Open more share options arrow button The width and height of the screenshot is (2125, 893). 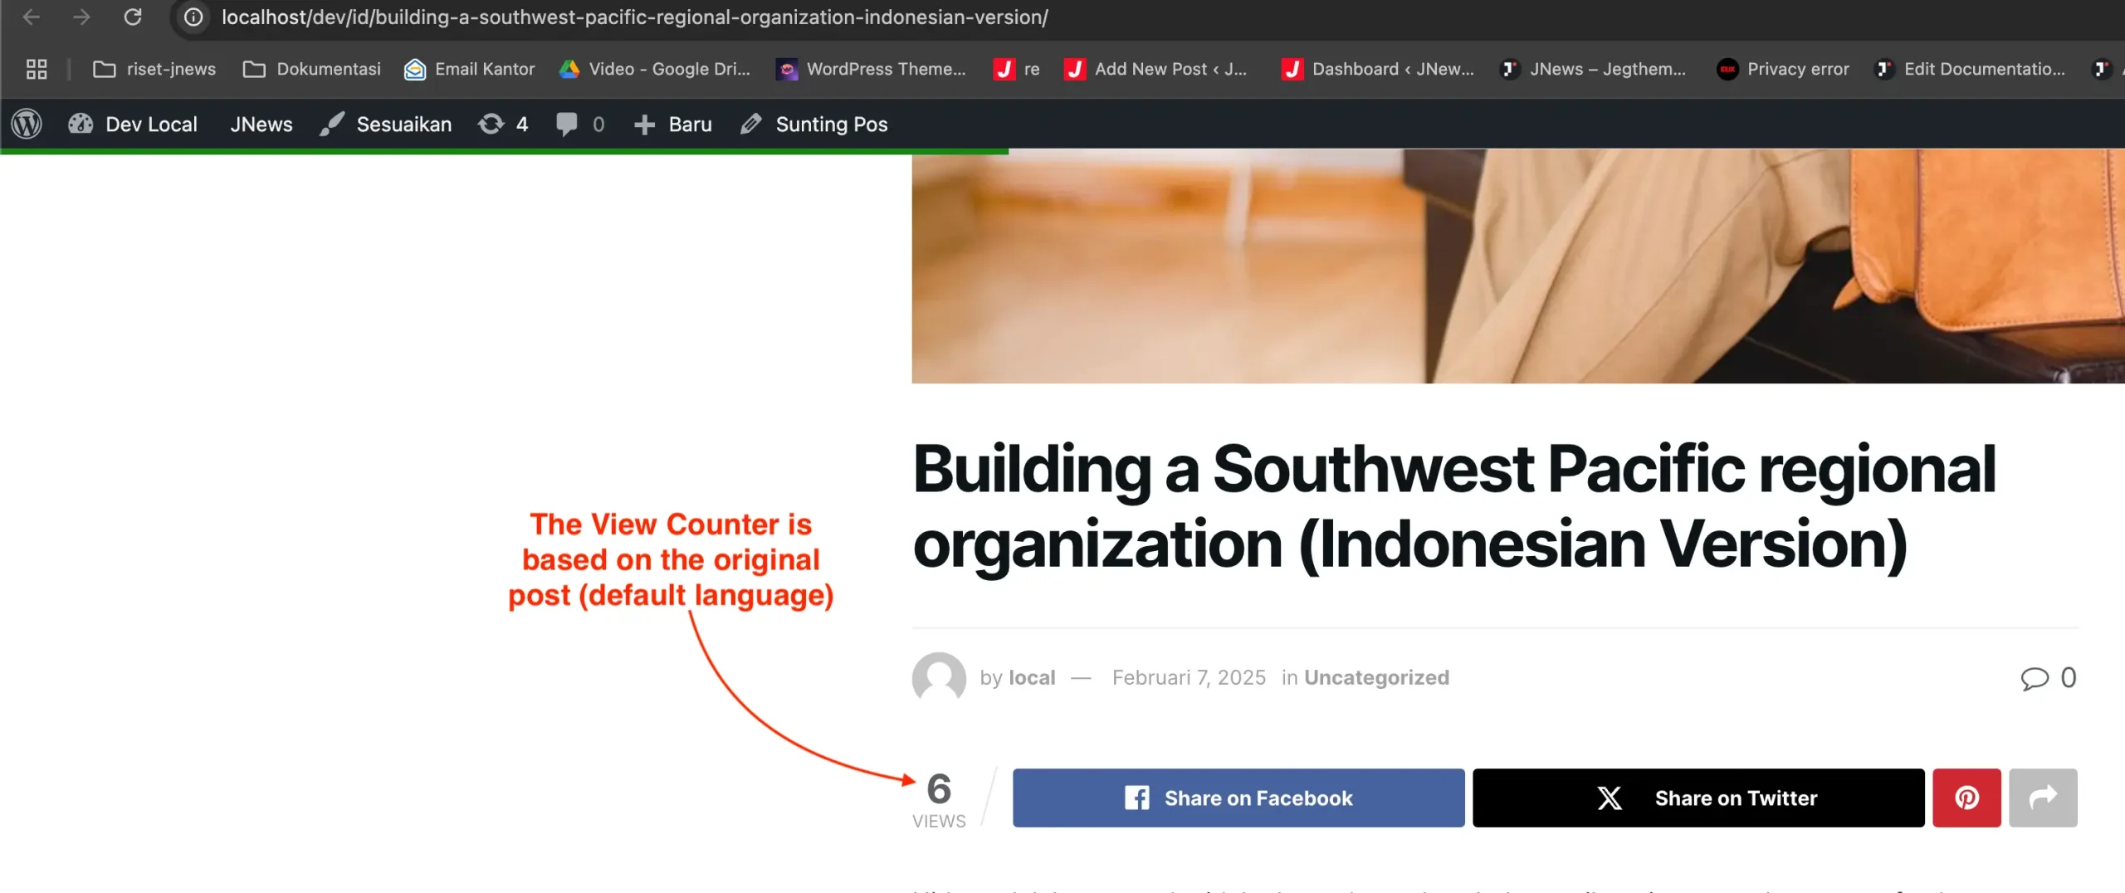[2043, 798]
